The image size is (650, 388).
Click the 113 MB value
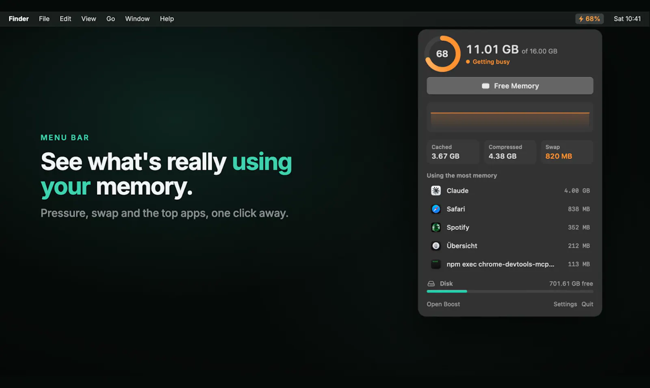pyautogui.click(x=579, y=264)
